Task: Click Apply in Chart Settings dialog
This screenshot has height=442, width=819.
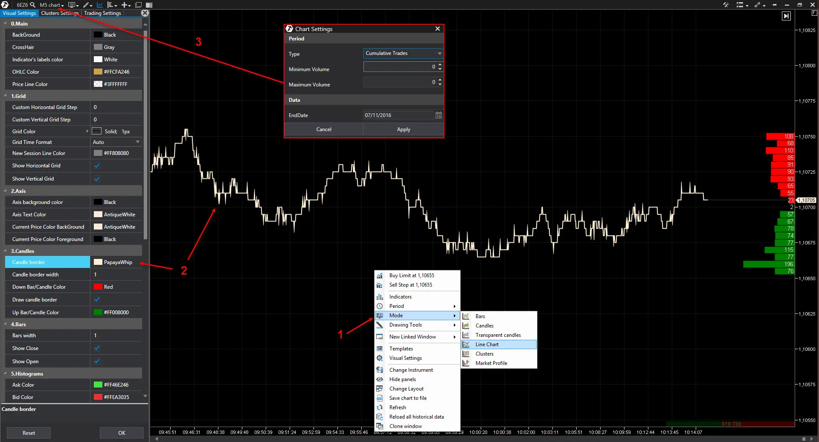Action: click(403, 129)
